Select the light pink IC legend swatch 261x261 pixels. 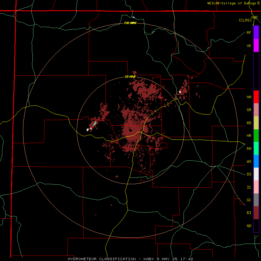[256, 187]
